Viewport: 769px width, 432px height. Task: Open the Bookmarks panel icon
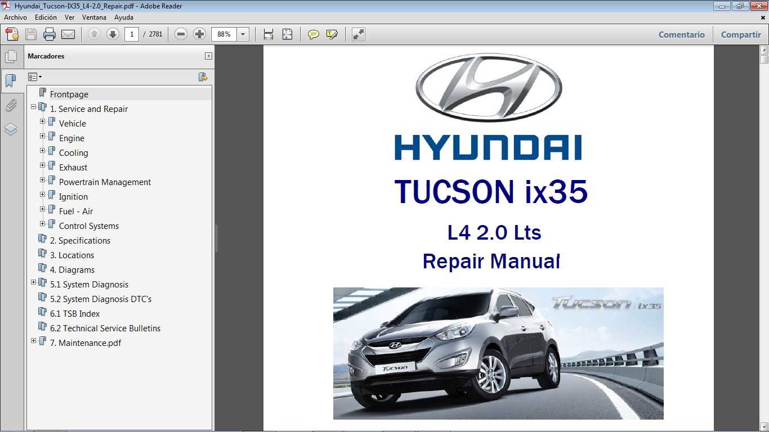11,81
